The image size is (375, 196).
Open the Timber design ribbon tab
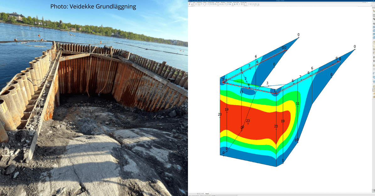229,3
